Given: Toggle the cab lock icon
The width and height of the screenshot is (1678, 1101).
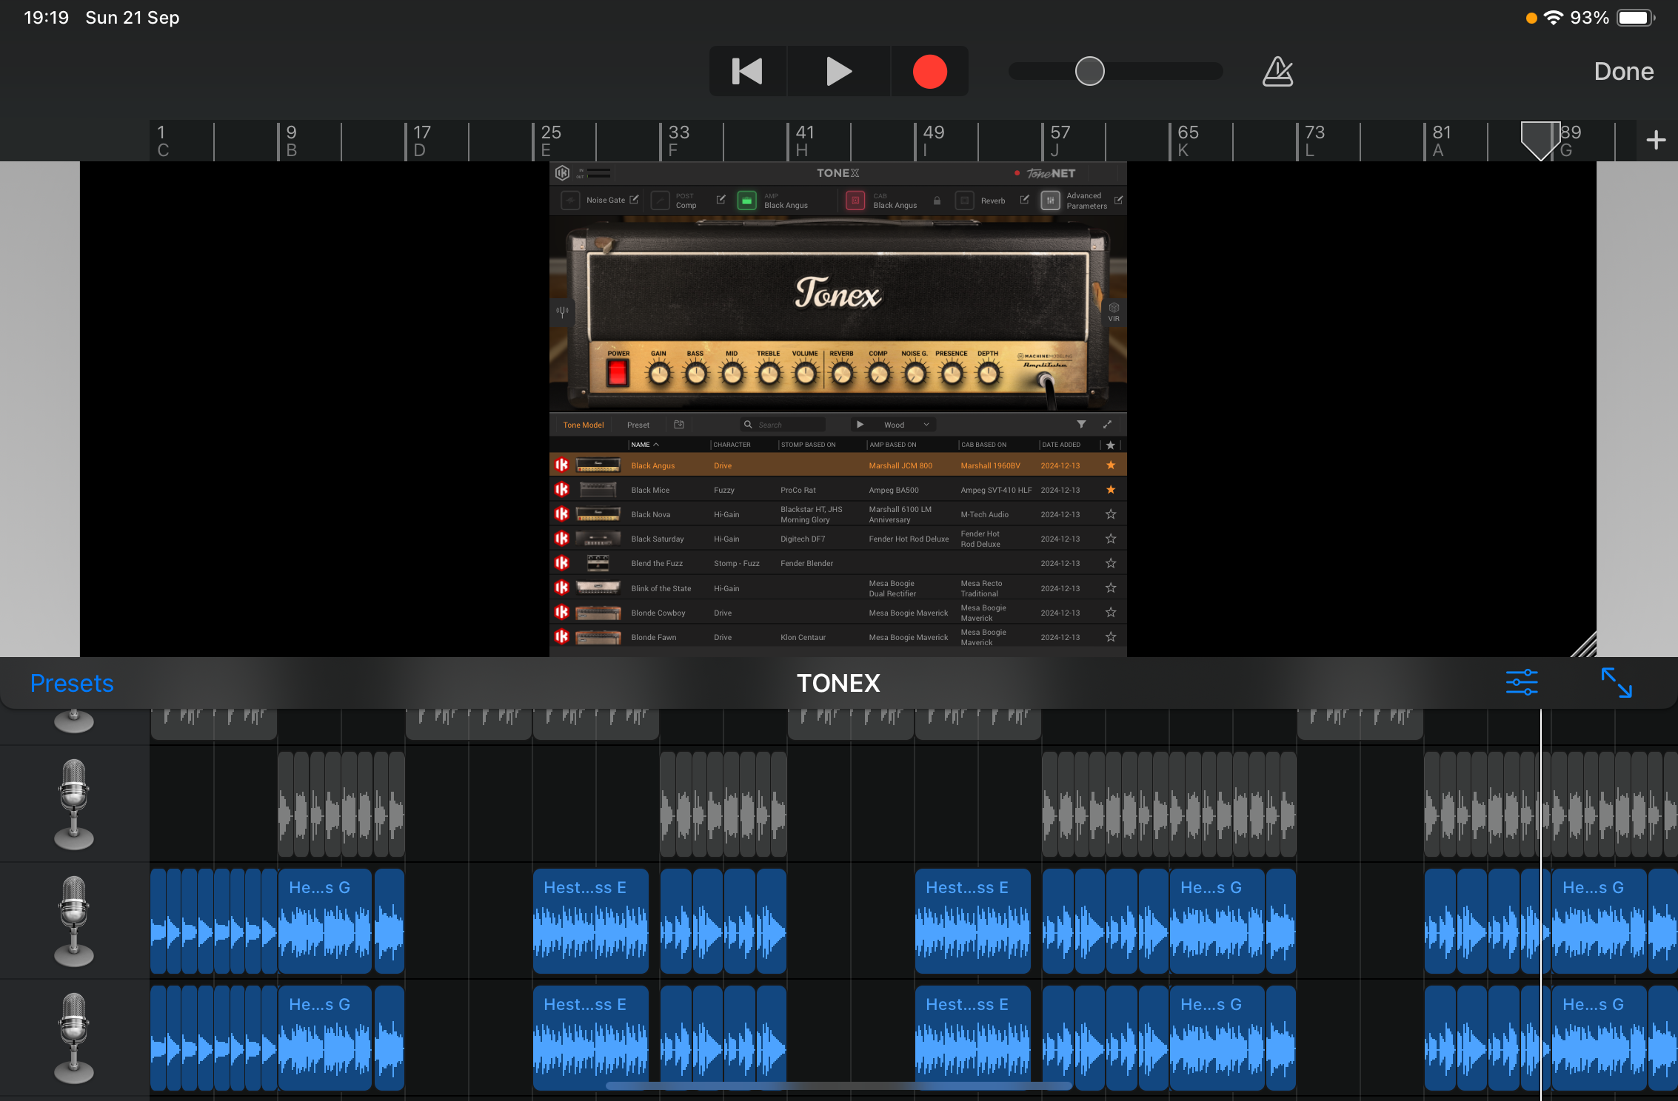Looking at the screenshot, I should click(x=937, y=201).
